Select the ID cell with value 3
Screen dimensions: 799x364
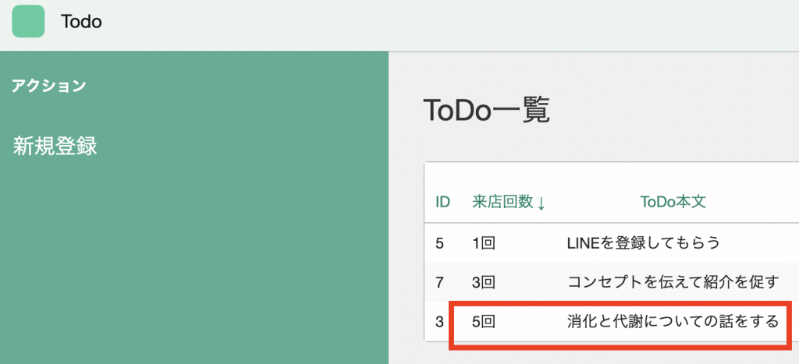click(x=440, y=320)
